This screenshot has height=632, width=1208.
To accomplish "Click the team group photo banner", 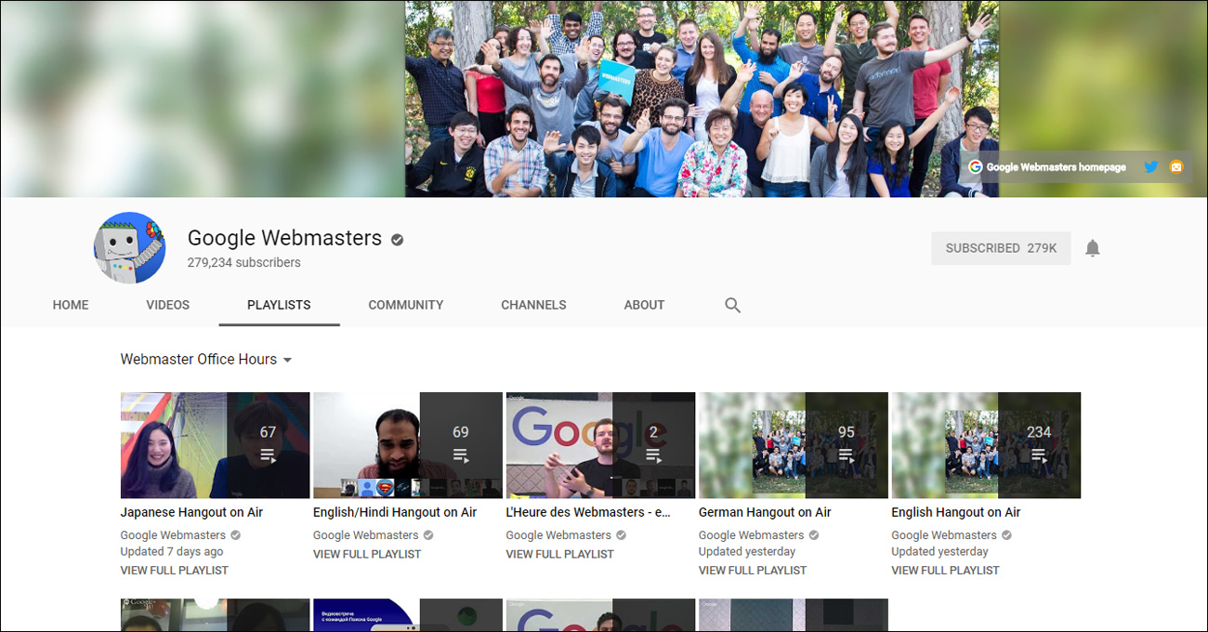I will pyautogui.click(x=702, y=99).
